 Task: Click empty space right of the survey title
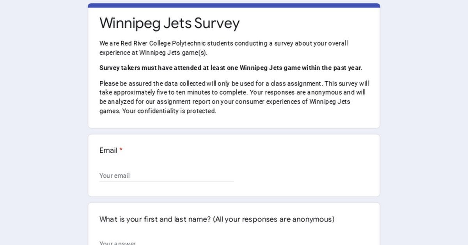[308, 23]
